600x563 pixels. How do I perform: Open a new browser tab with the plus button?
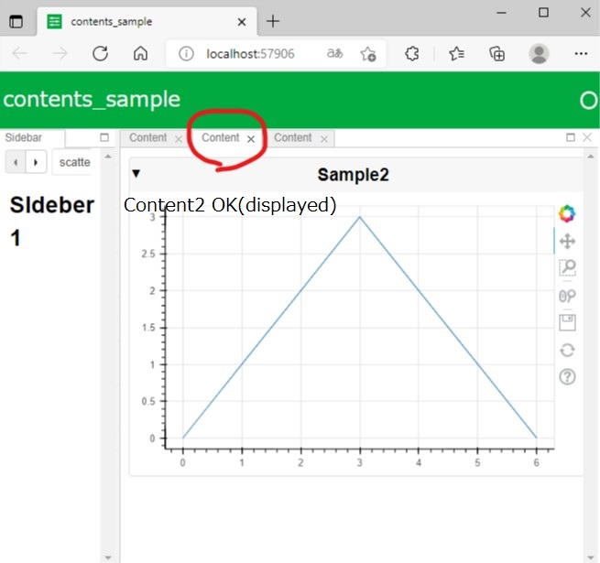point(273,21)
